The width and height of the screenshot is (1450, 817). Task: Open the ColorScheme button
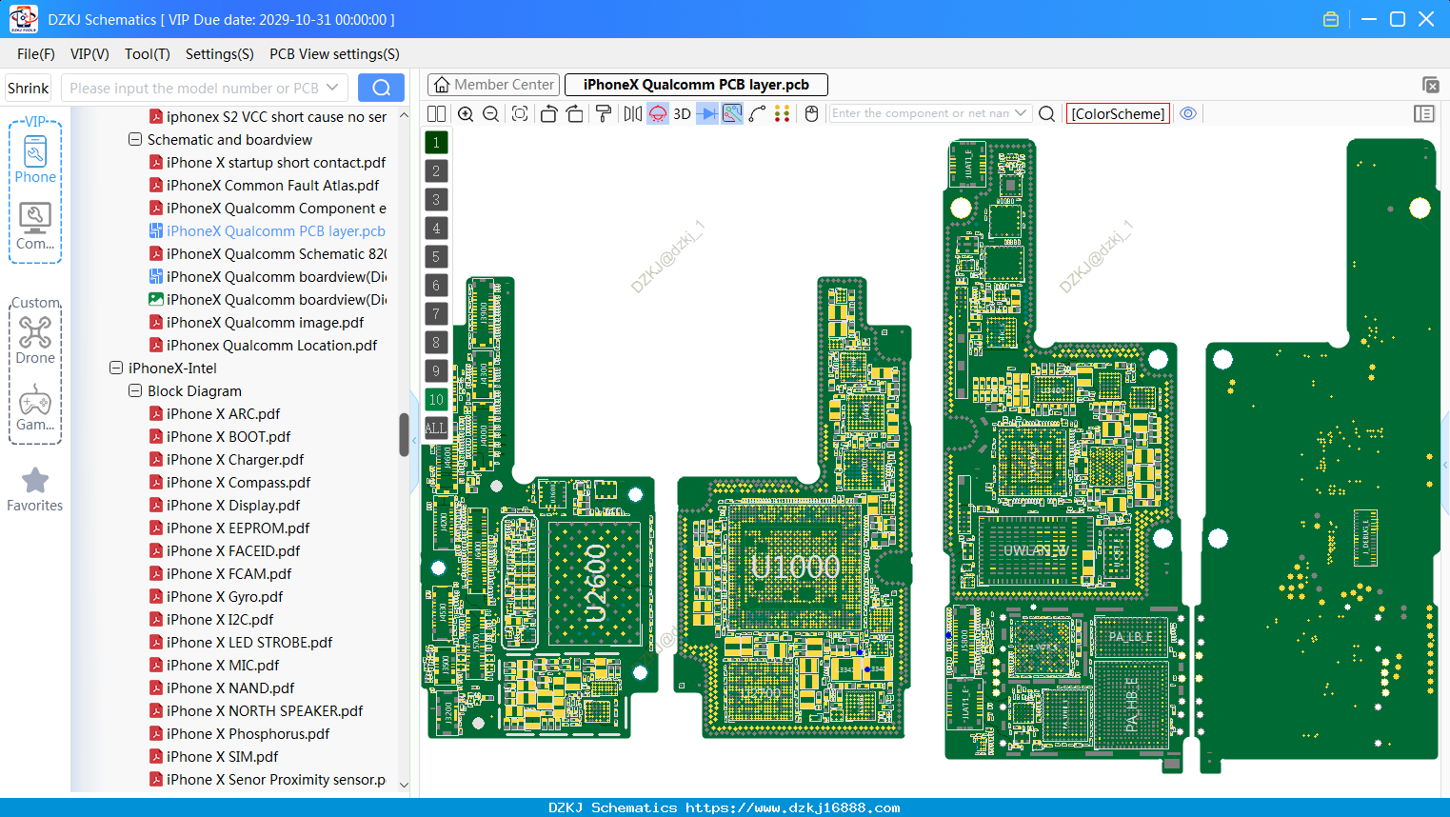(x=1118, y=113)
